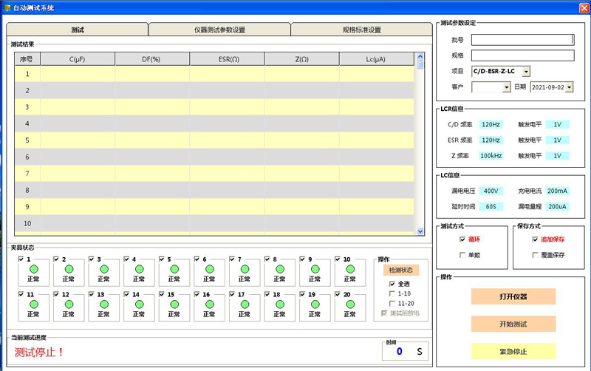Click the green status light of fixture 10

click(350, 269)
